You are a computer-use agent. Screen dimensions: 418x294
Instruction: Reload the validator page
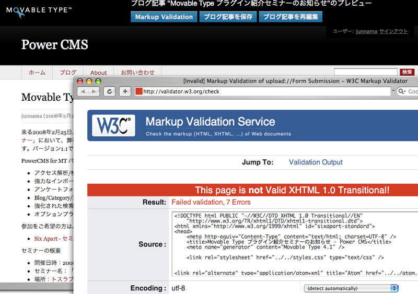110,91
